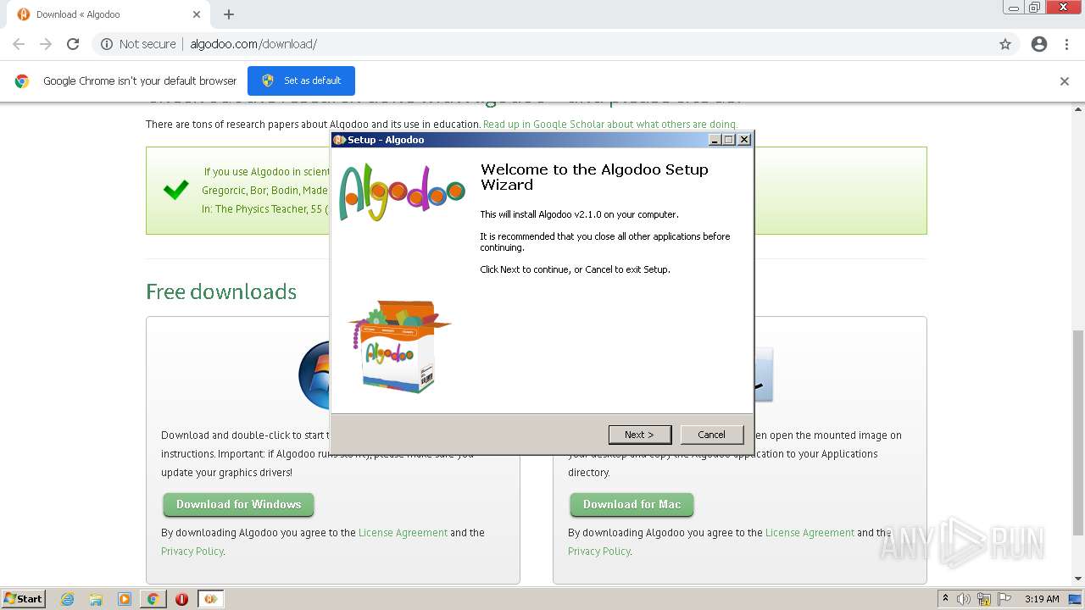Bookmark this page with the star icon
The image size is (1085, 610).
[x=1005, y=44]
